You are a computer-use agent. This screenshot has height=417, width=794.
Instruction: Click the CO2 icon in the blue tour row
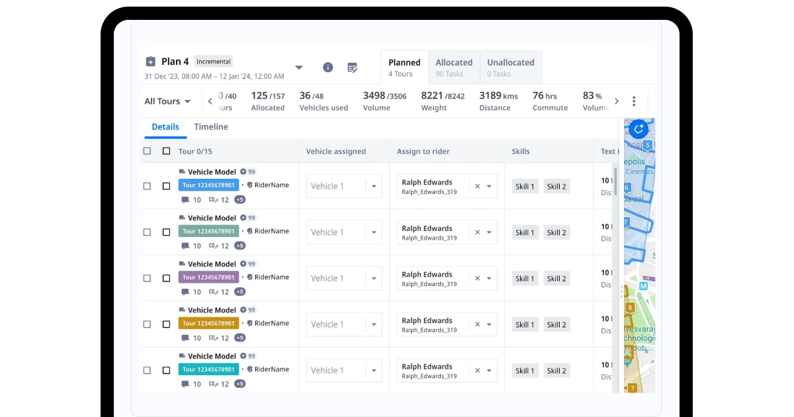point(213,200)
